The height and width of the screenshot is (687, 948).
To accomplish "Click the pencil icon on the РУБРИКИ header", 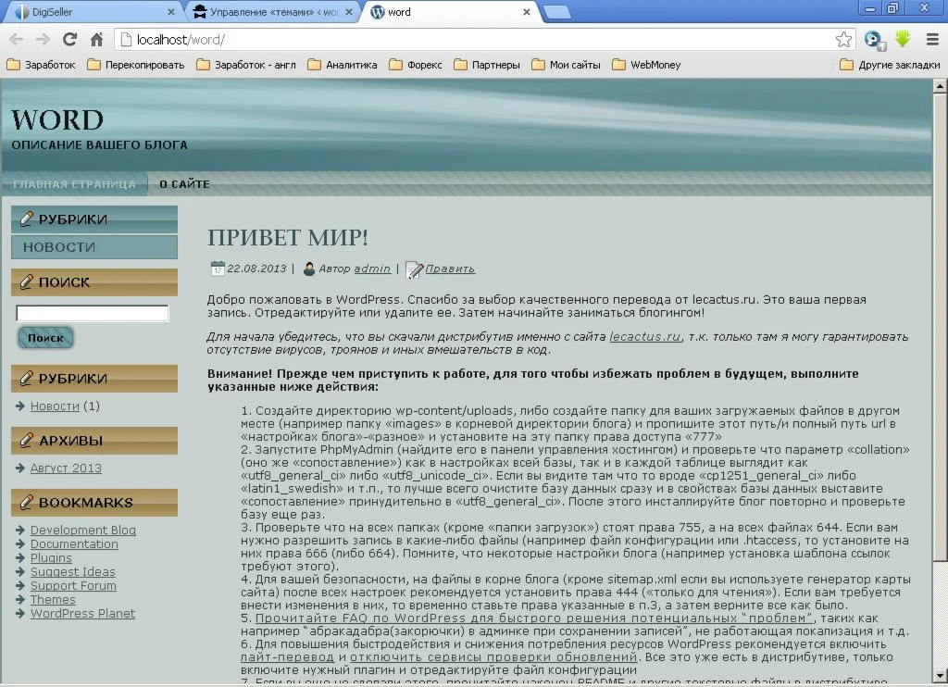I will point(25,219).
